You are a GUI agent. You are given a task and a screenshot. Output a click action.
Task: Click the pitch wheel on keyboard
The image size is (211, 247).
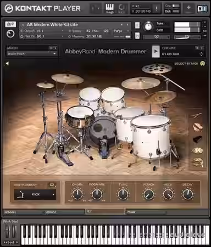7,232
